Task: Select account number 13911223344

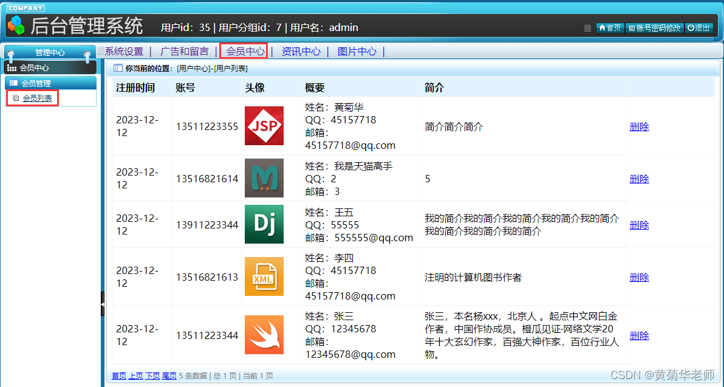Action: (207, 225)
